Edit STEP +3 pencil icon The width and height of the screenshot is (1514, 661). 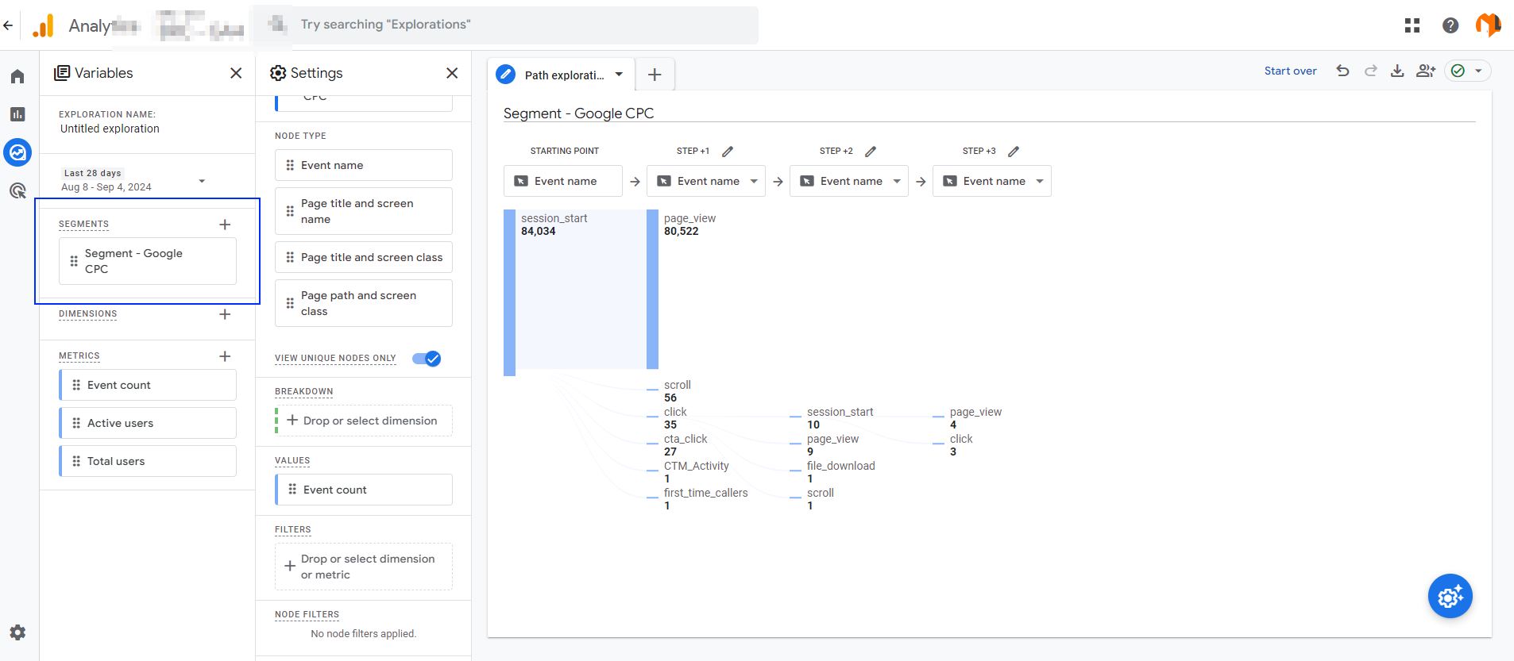pyautogui.click(x=1014, y=151)
